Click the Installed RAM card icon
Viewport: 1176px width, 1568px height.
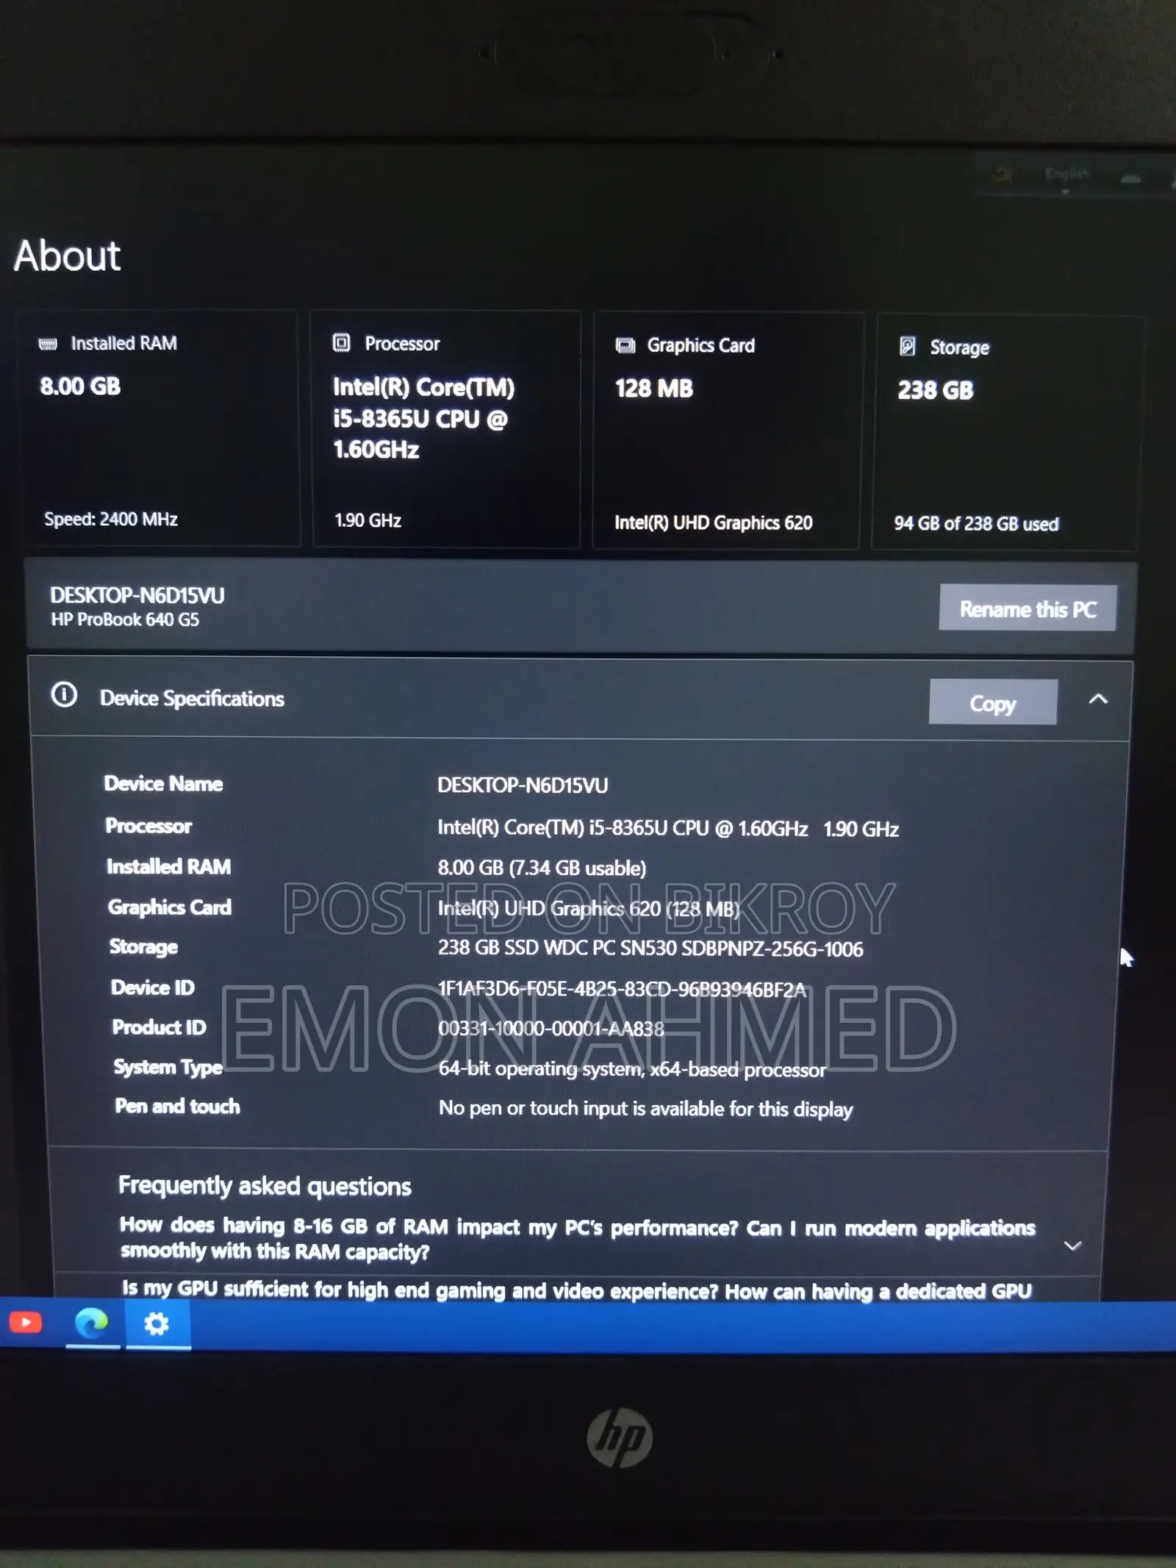[48, 344]
